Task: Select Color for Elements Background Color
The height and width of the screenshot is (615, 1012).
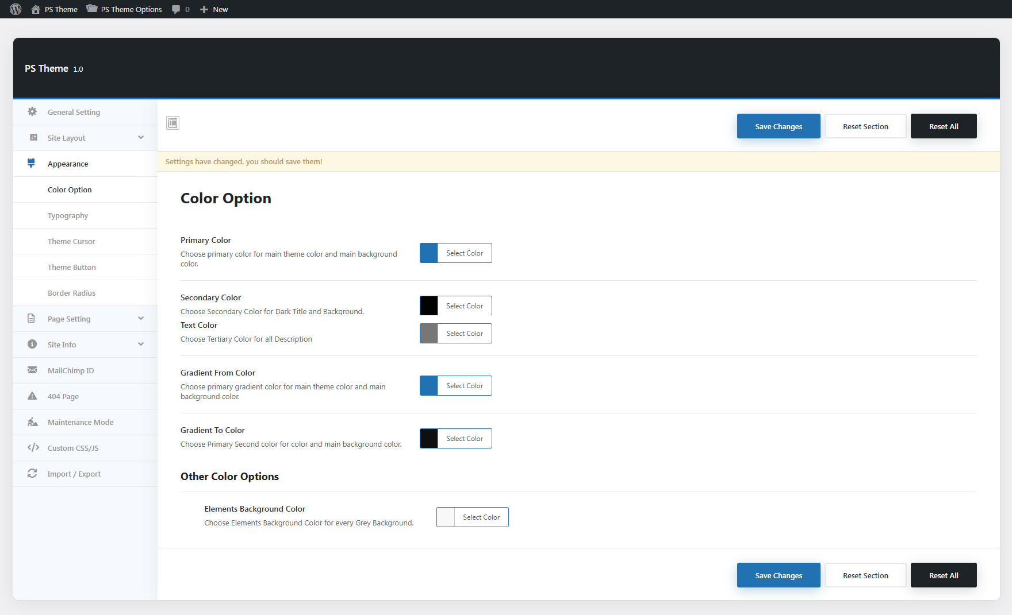Action: tap(481, 517)
